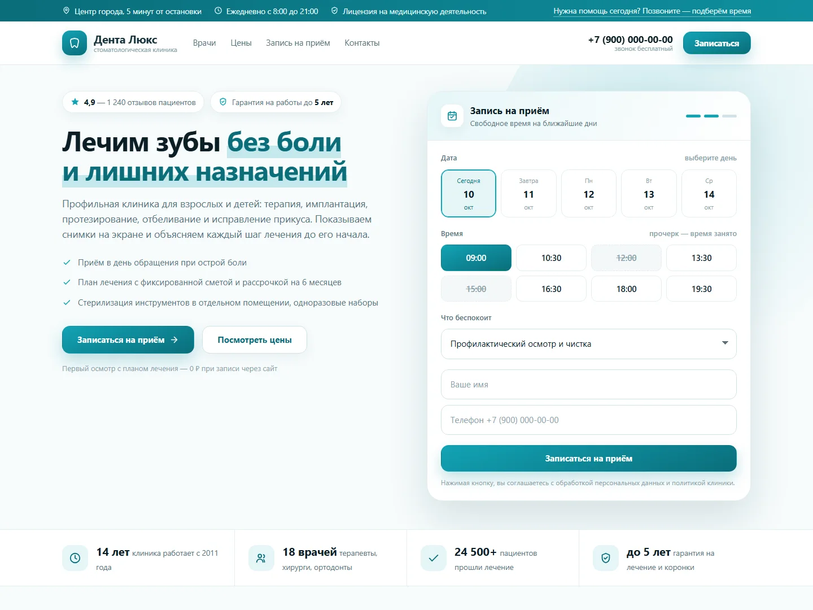Image resolution: width=813 pixels, height=610 pixels.
Task: Click the clock icon next to 14 лет
Action: [x=75, y=558]
